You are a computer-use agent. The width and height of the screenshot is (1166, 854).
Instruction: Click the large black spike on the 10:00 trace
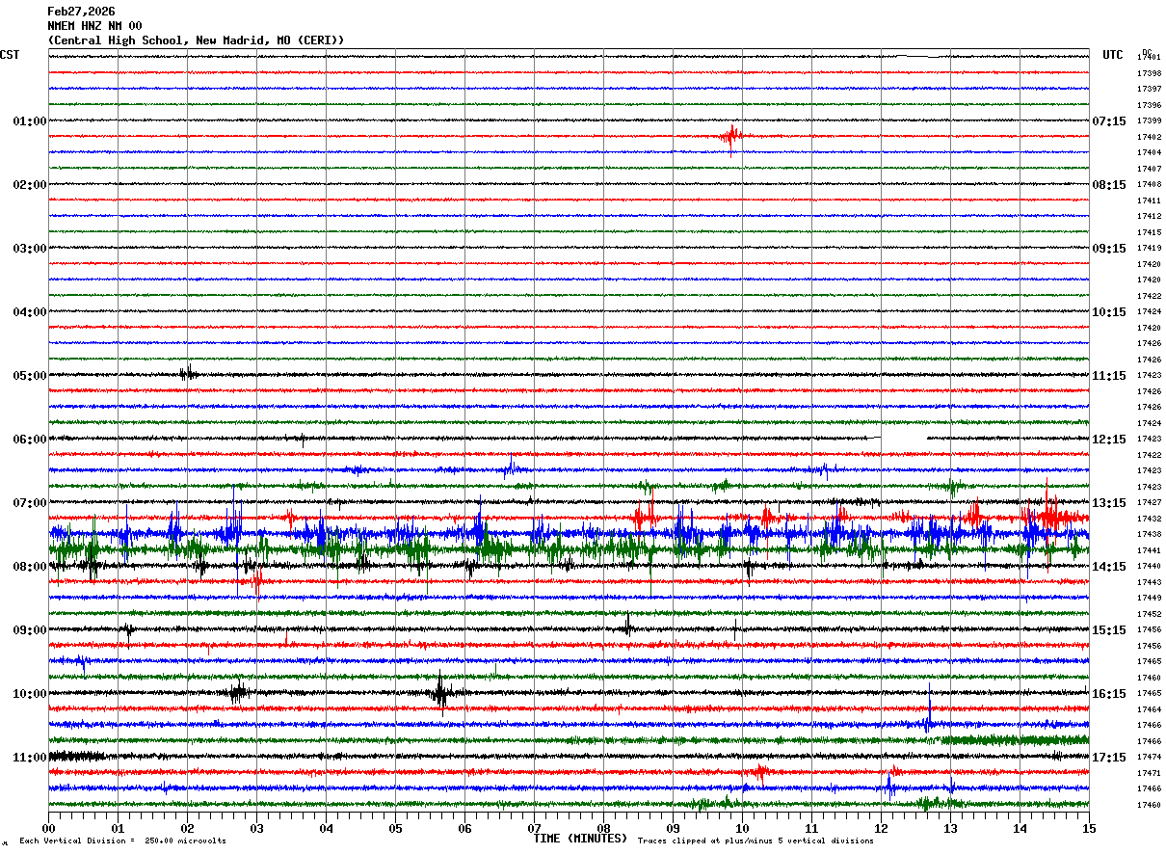tap(440, 691)
